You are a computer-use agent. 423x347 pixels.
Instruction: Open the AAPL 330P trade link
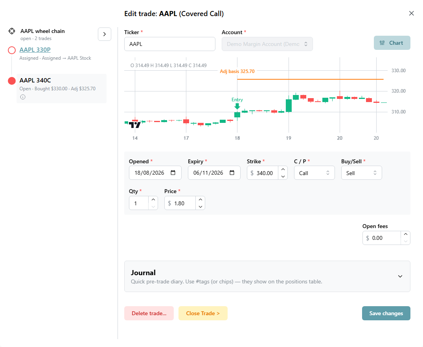click(x=35, y=49)
